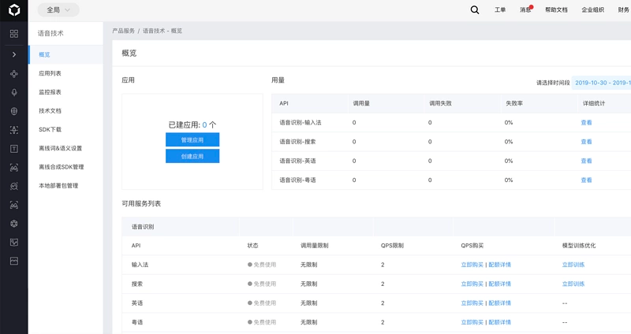The height and width of the screenshot is (334, 631).
Task: Click the 管理应用 button
Action: [x=192, y=140]
